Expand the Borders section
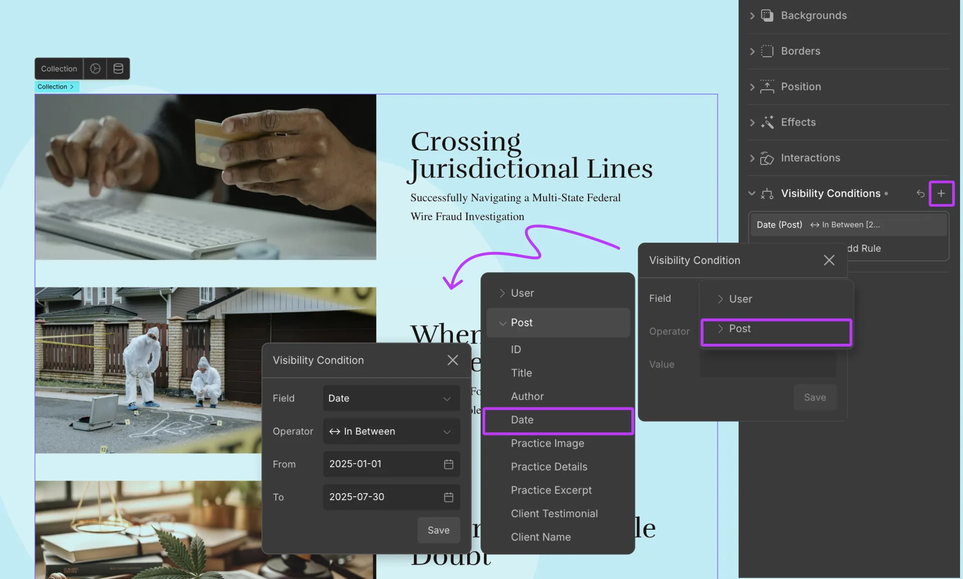The image size is (963, 579). click(x=752, y=51)
